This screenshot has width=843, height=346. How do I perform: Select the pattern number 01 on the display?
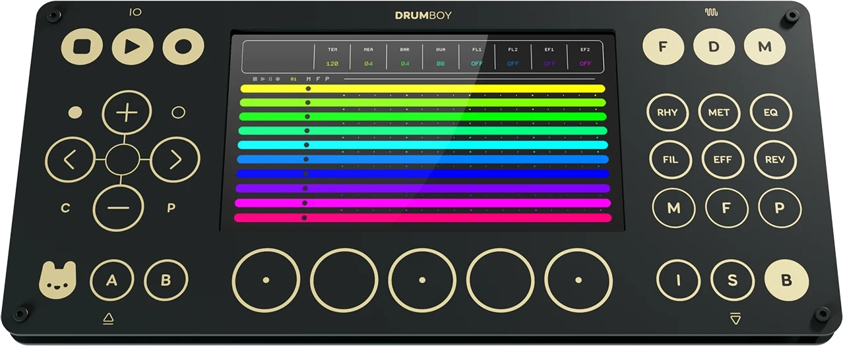coord(294,79)
